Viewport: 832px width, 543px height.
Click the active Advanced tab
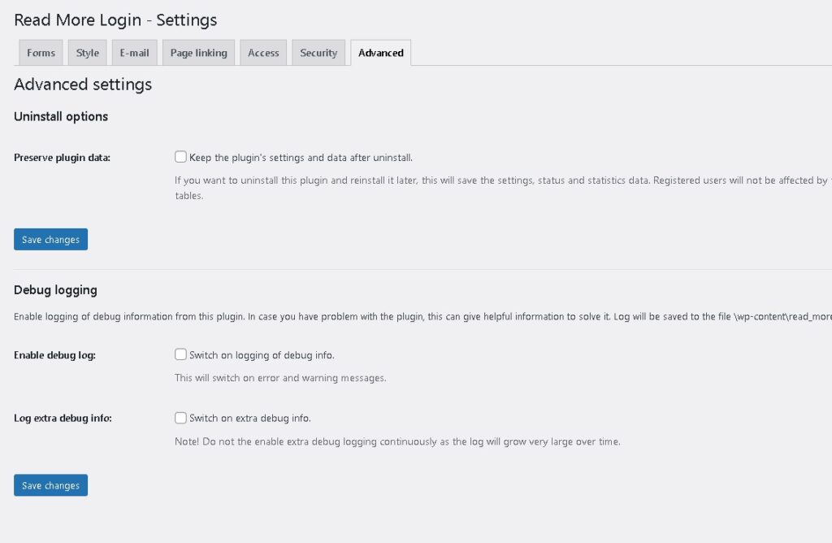click(x=381, y=53)
